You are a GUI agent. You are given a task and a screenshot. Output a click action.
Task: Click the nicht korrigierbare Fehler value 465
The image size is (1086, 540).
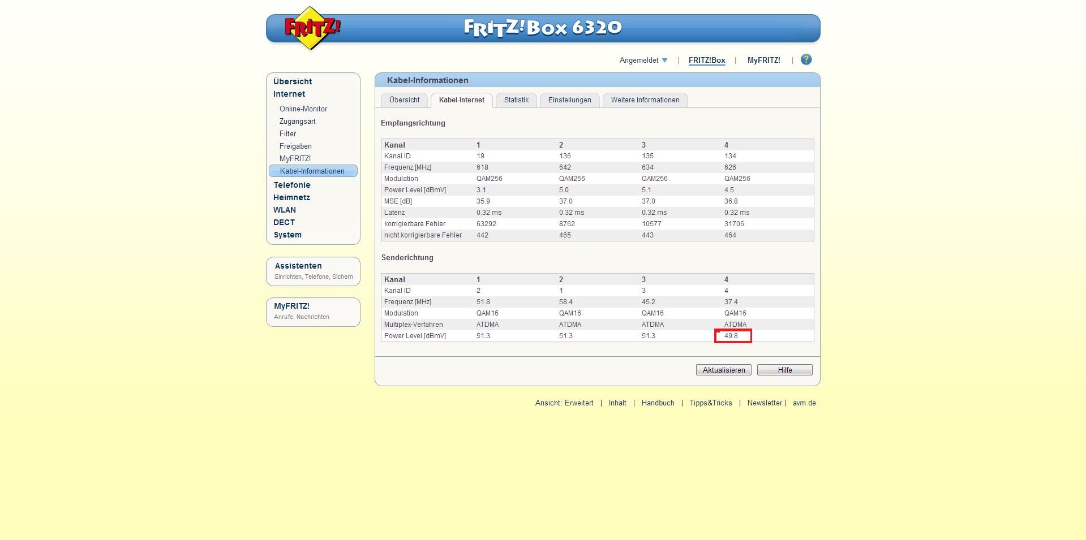click(565, 235)
